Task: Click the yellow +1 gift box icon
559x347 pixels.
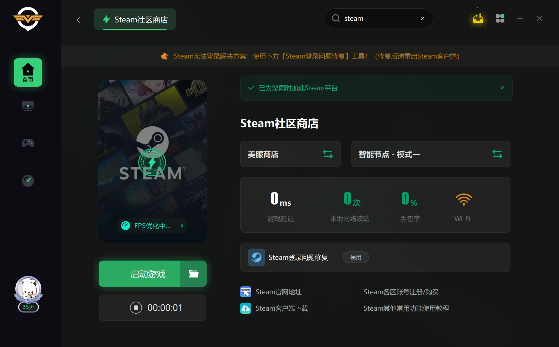Action: click(478, 18)
